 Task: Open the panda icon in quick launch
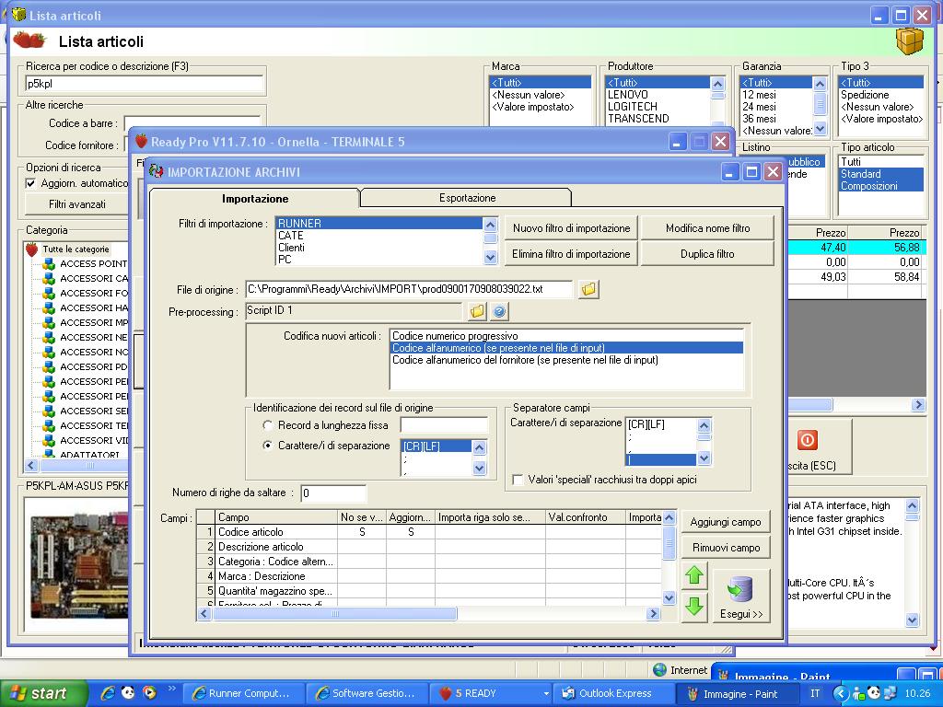pos(128,692)
